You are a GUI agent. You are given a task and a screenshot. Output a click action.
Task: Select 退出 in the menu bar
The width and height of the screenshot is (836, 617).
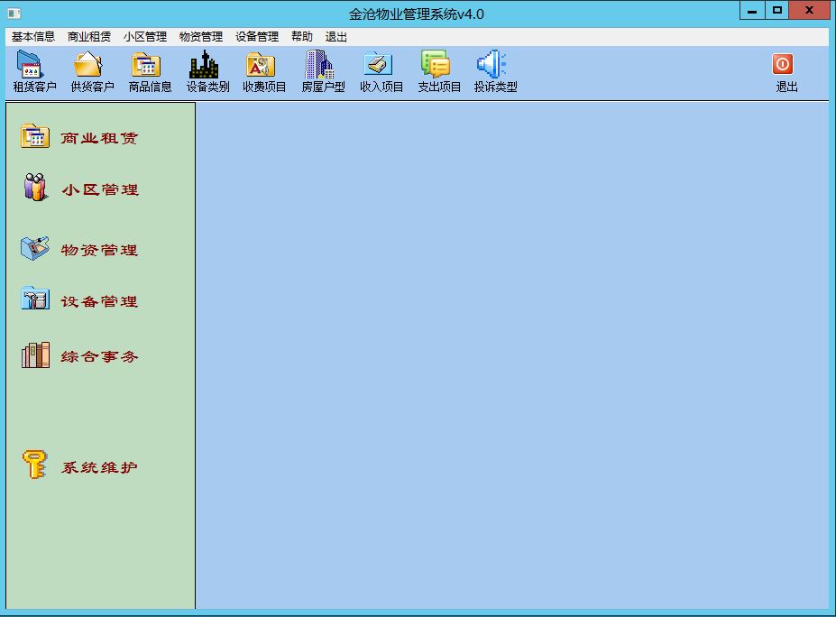pos(335,37)
